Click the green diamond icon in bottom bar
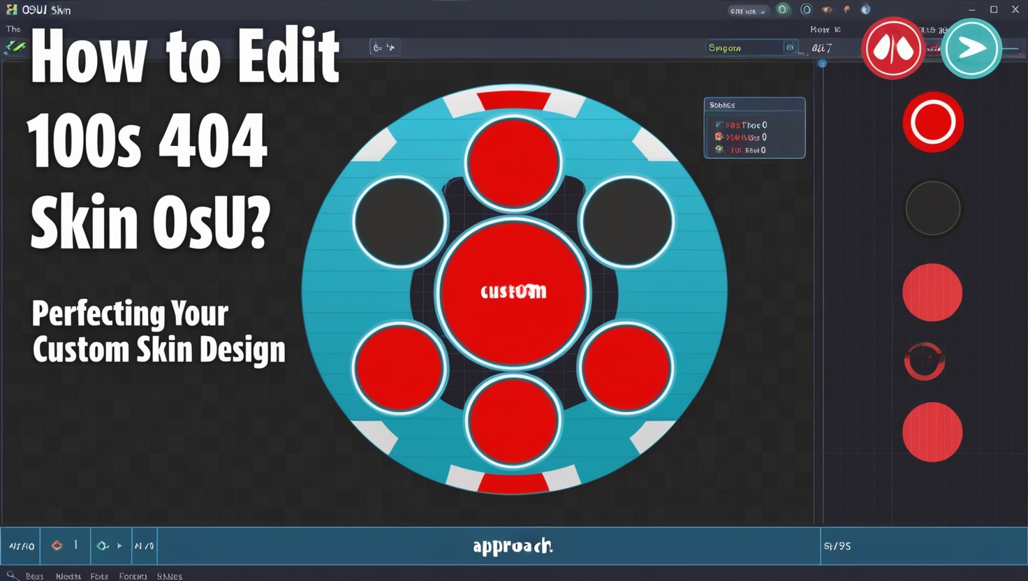Image resolution: width=1028 pixels, height=581 pixels. pyautogui.click(x=103, y=546)
